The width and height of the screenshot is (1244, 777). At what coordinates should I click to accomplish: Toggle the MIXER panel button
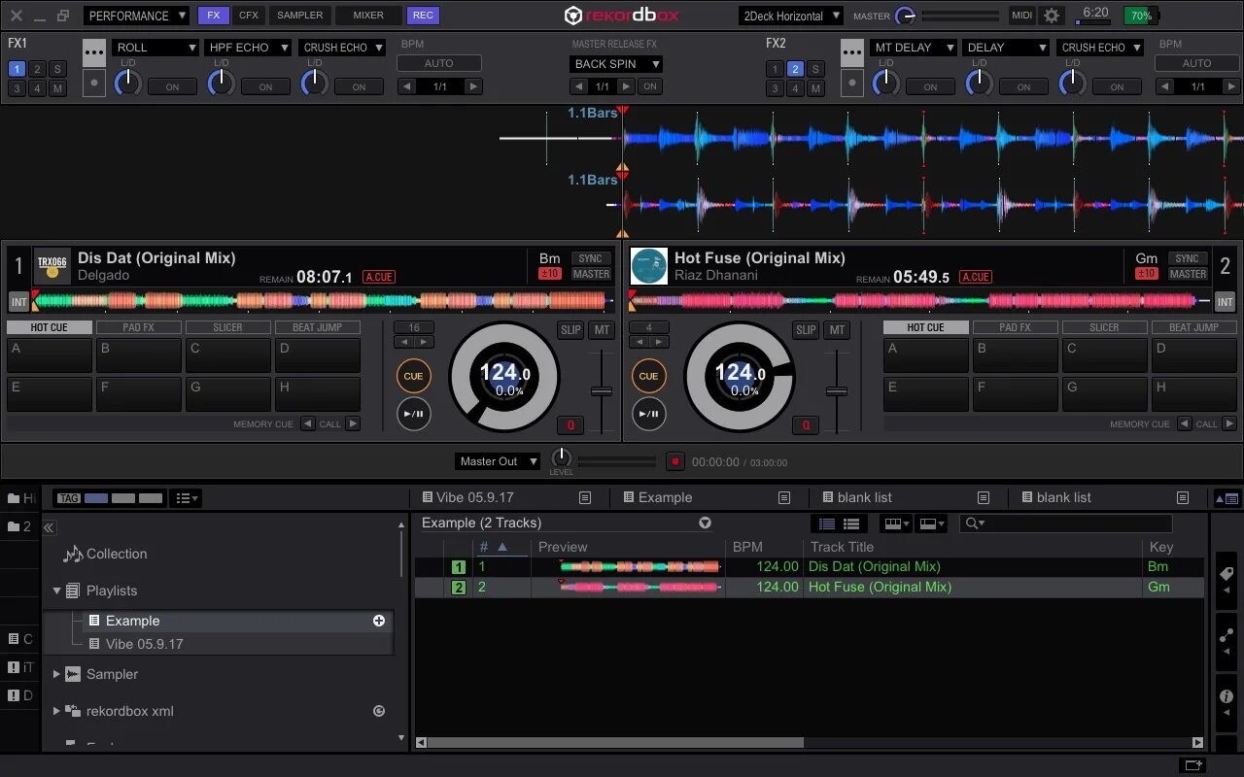pyautogui.click(x=368, y=16)
